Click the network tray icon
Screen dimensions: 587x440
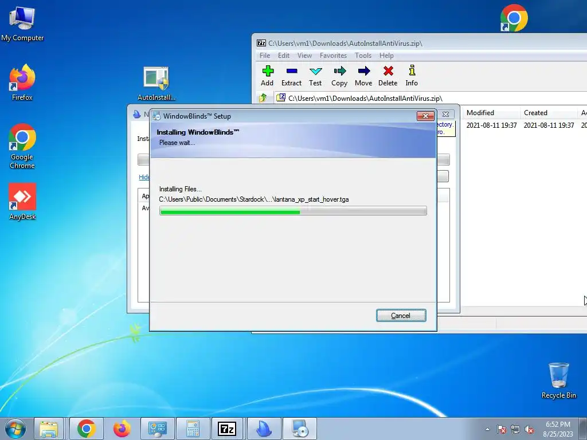pos(515,429)
